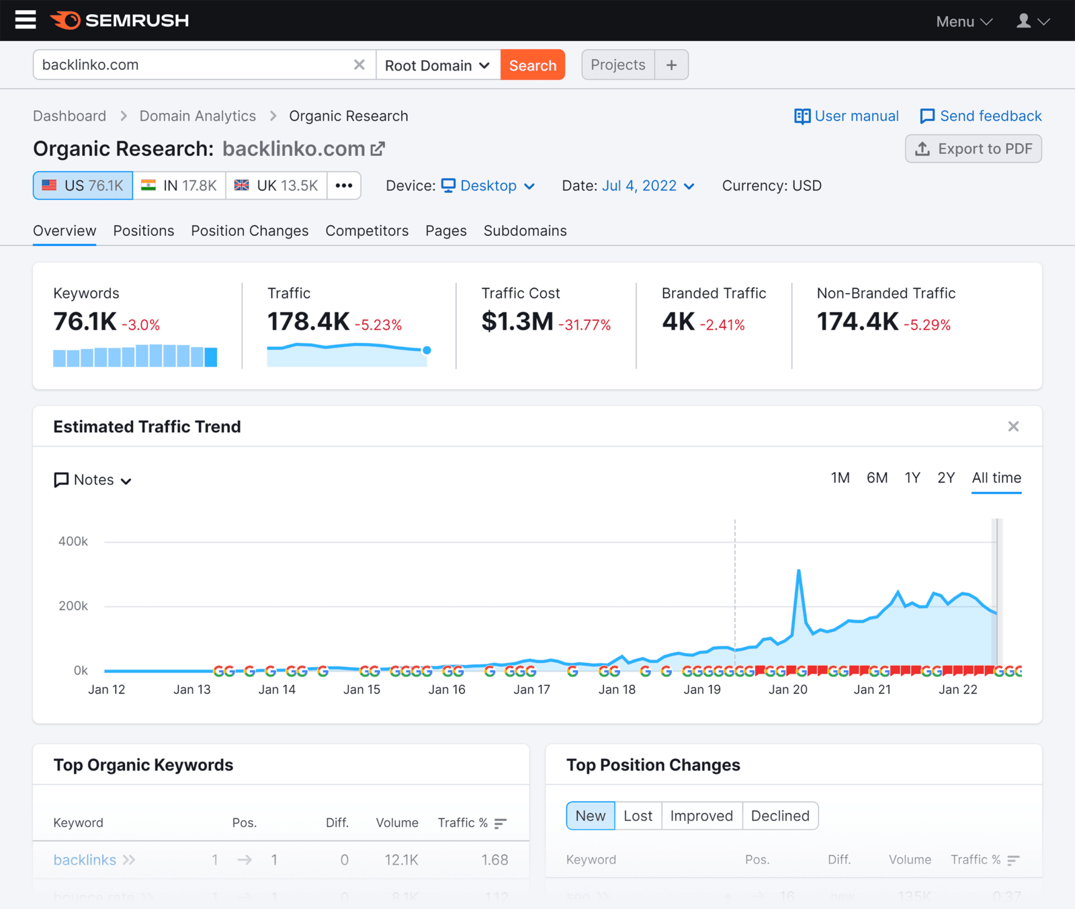Open the backlinks keyword link
Screen dimensions: 1075x909
point(85,860)
